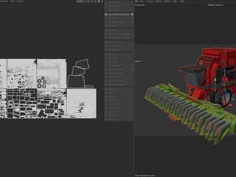The width and height of the screenshot is (236, 177).
Task: Click the Default Camera label in viewport
Action: point(215,5)
